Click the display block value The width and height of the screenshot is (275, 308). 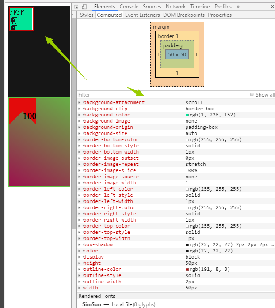tap(193, 257)
